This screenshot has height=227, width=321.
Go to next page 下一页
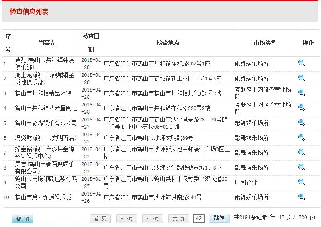coord(152,219)
